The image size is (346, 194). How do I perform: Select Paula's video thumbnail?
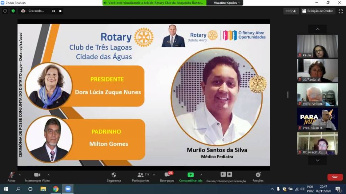click(317, 46)
